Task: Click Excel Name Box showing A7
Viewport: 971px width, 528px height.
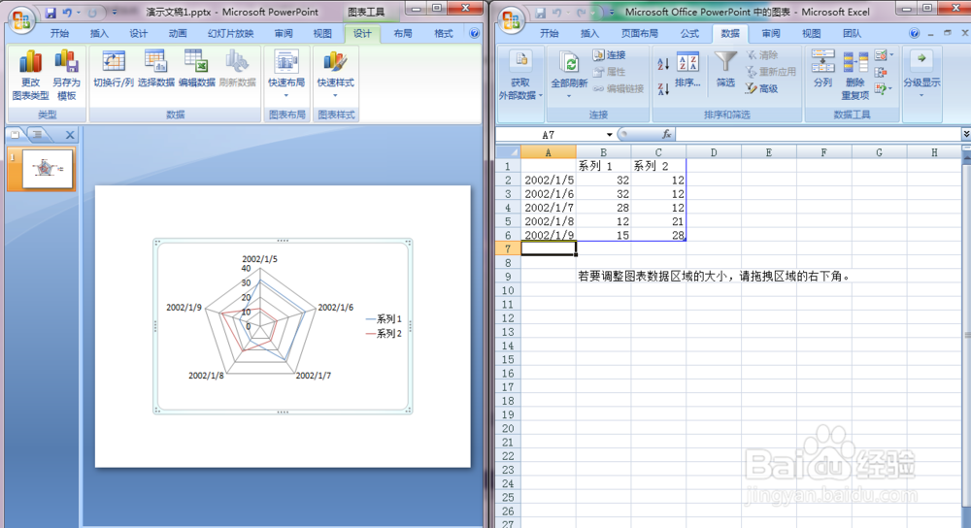Action: click(550, 134)
